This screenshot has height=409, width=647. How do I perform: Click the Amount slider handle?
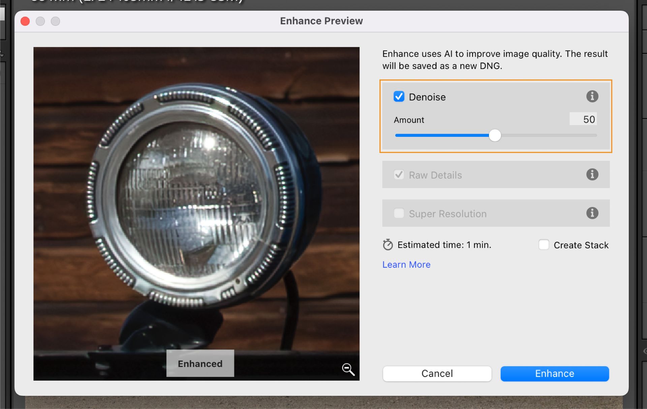tap(495, 135)
